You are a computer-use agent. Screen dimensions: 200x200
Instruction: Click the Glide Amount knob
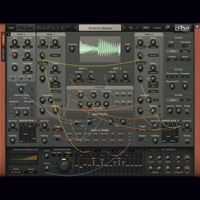click(170, 110)
